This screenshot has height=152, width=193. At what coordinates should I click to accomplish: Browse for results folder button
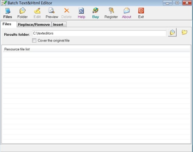[172, 33]
